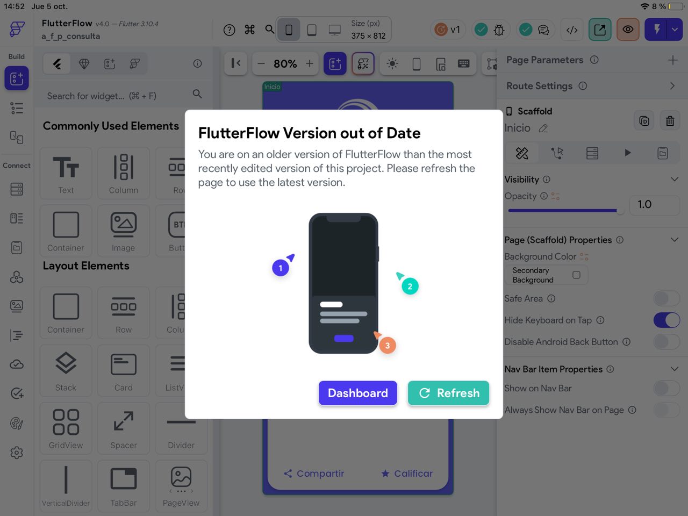The image size is (688, 516).
Task: Delete Scaffold with trash icon
Action: pyautogui.click(x=670, y=121)
